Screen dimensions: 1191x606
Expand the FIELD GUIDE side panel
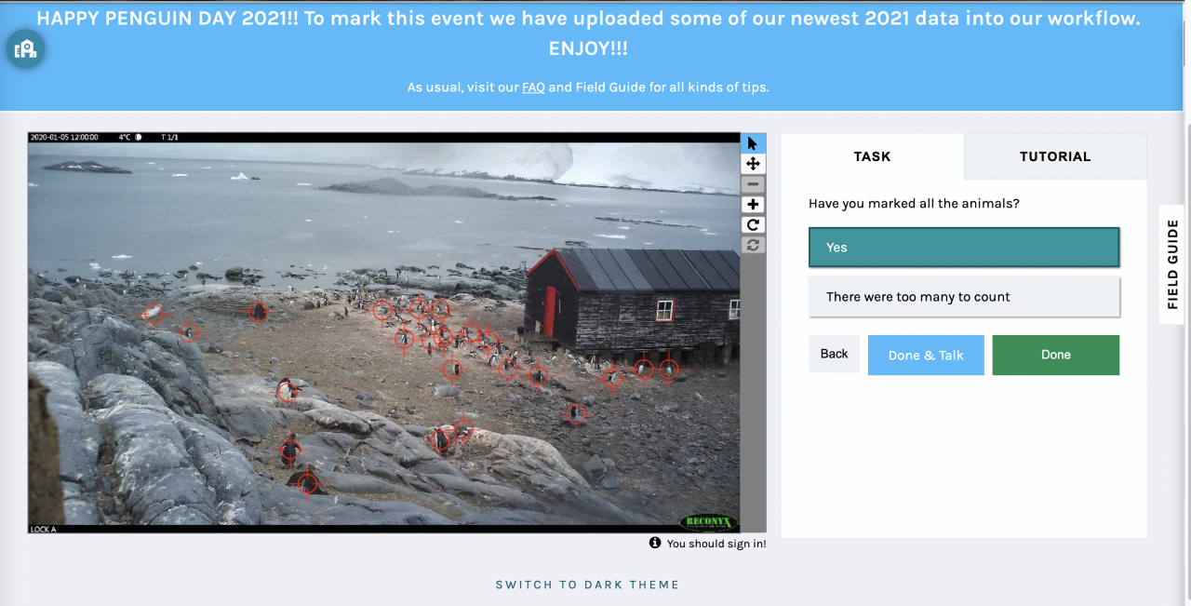pyautogui.click(x=1172, y=264)
